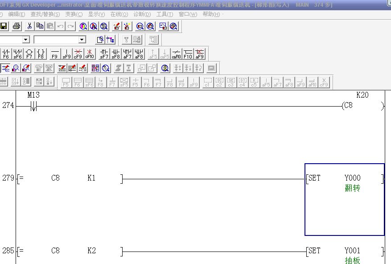This screenshot has height=264, width=391.
Task: Click the F10 line drawing tool
Action: (188, 54)
